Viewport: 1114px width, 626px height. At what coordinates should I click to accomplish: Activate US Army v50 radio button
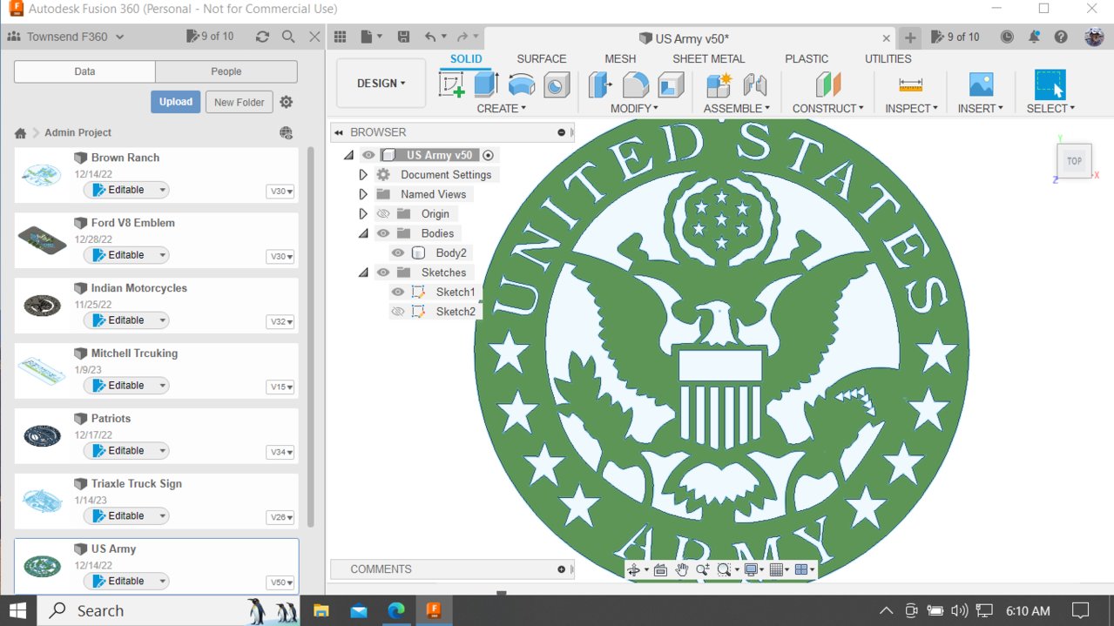(x=488, y=155)
